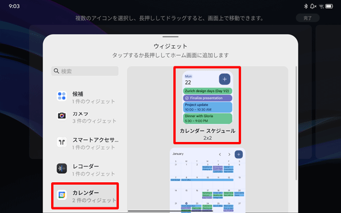The height and width of the screenshot is (213, 341).
Task: Tap the 3 件のウィジェット text under カメラ
Action: 94,121
